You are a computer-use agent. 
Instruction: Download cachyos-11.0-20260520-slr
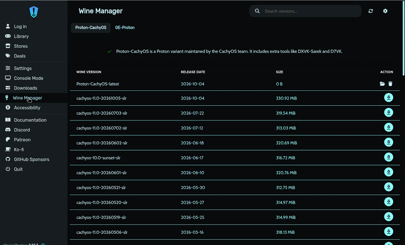point(388,202)
